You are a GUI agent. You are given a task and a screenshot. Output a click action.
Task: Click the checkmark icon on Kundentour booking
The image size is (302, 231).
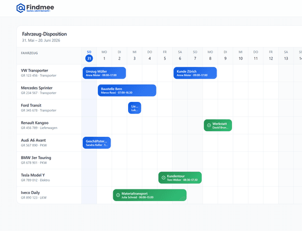(x=164, y=177)
